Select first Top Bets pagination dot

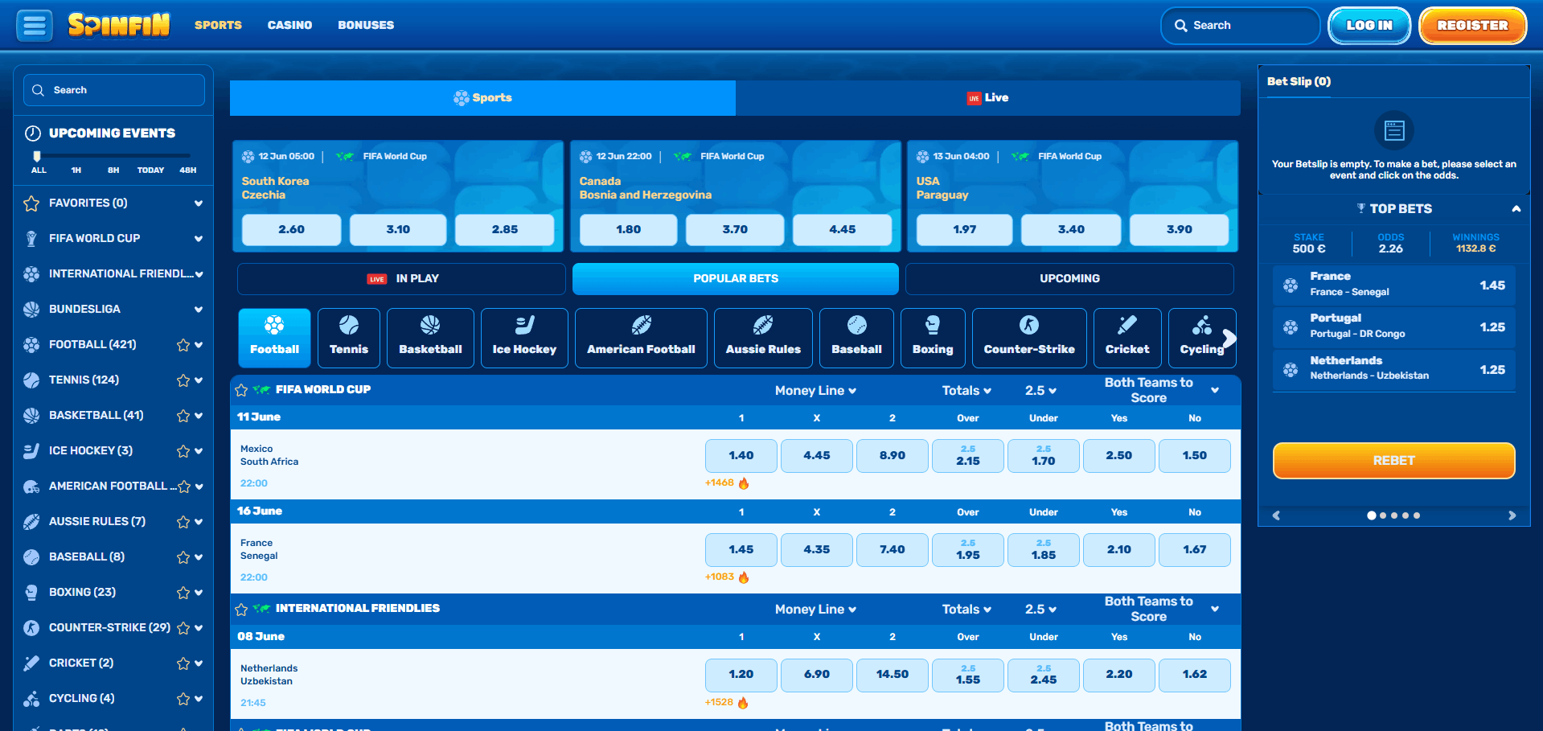click(x=1371, y=515)
